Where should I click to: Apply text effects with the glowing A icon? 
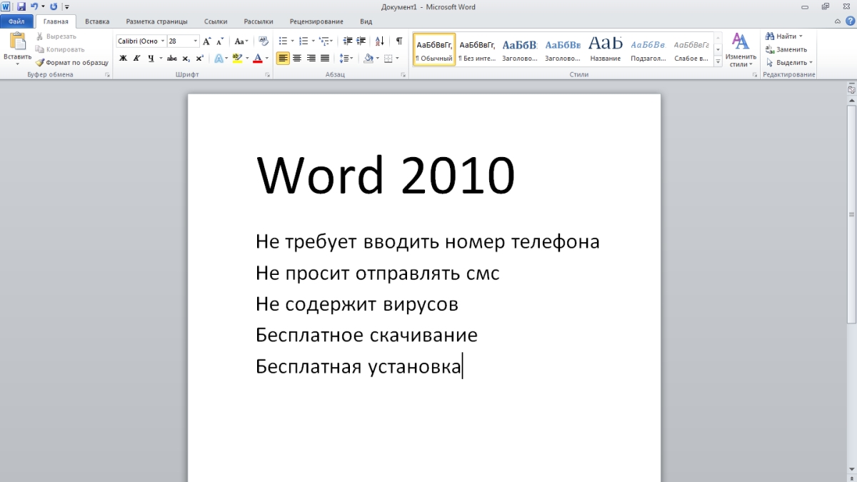[219, 59]
